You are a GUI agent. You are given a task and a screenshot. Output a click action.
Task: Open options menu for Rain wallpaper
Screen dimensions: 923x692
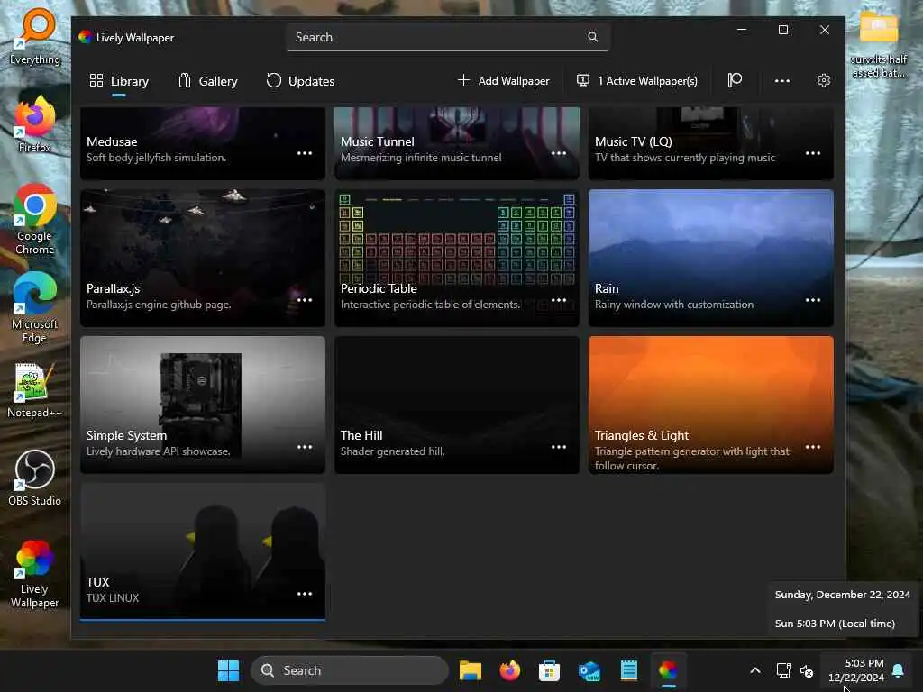pyautogui.click(x=813, y=300)
